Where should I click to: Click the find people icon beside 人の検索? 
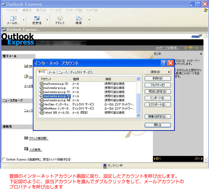point(26,149)
